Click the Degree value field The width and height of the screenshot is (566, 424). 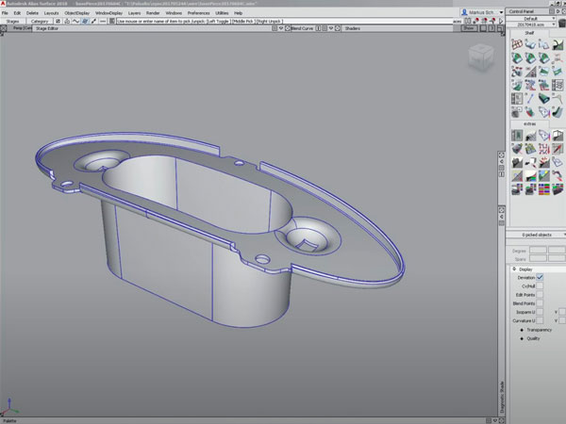pyautogui.click(x=538, y=250)
